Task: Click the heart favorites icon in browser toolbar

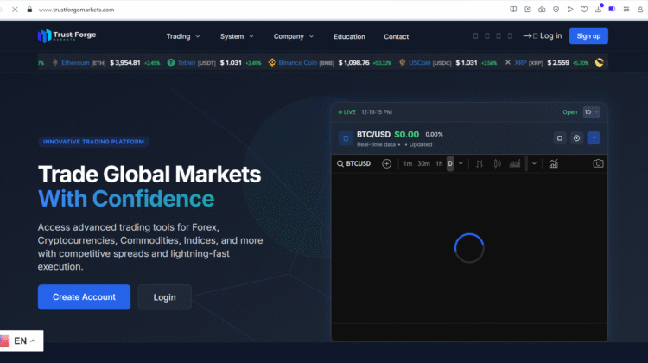Action: click(584, 9)
